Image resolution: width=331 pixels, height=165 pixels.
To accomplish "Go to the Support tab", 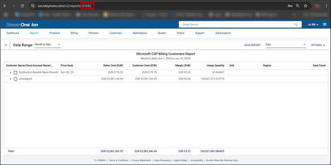I will click(x=200, y=33).
